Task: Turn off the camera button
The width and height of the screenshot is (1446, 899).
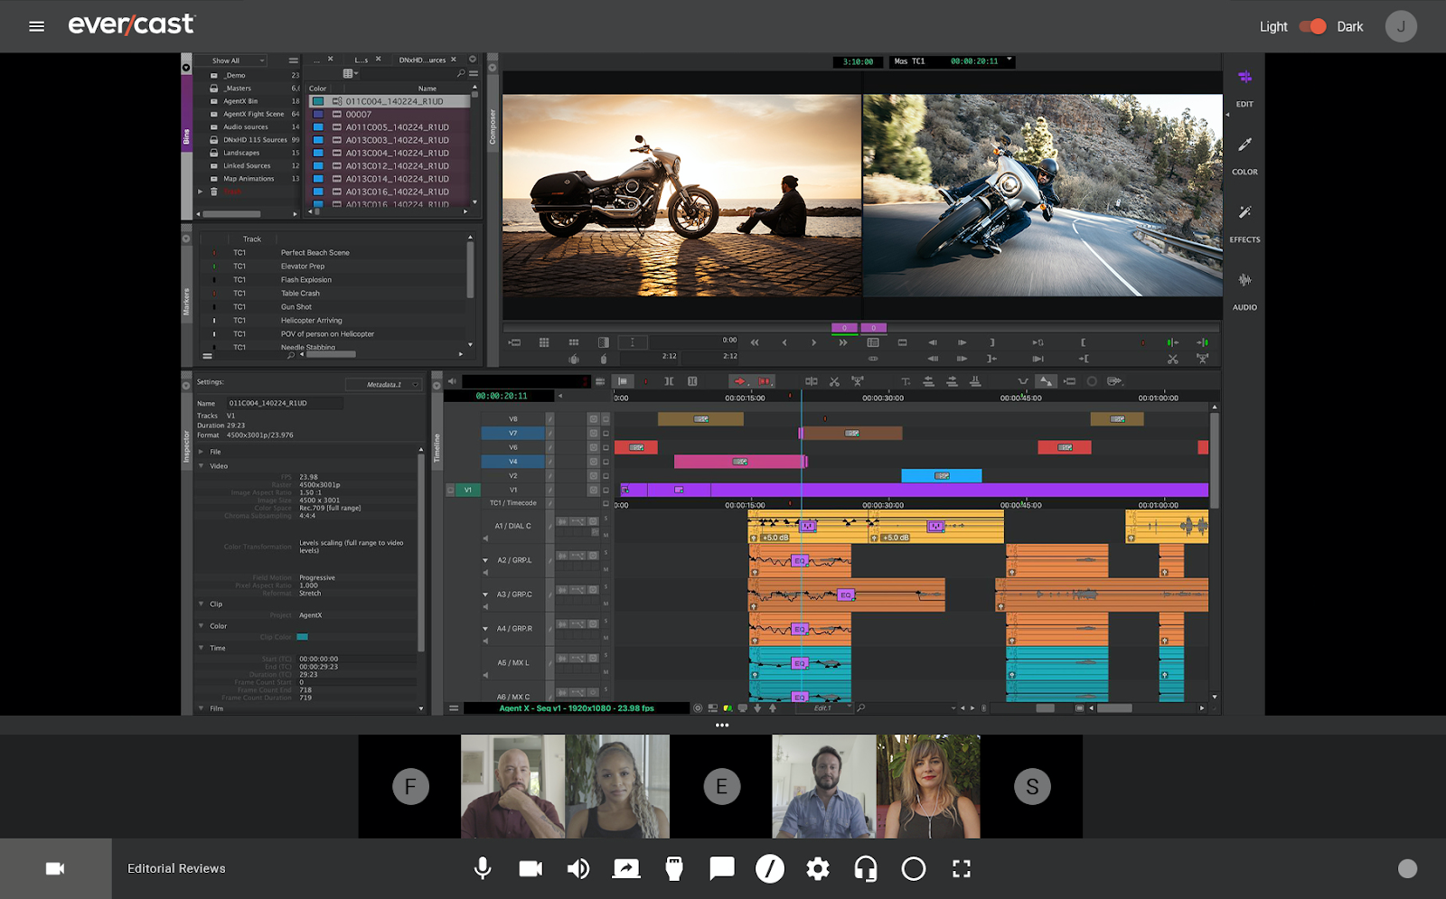Action: [531, 868]
